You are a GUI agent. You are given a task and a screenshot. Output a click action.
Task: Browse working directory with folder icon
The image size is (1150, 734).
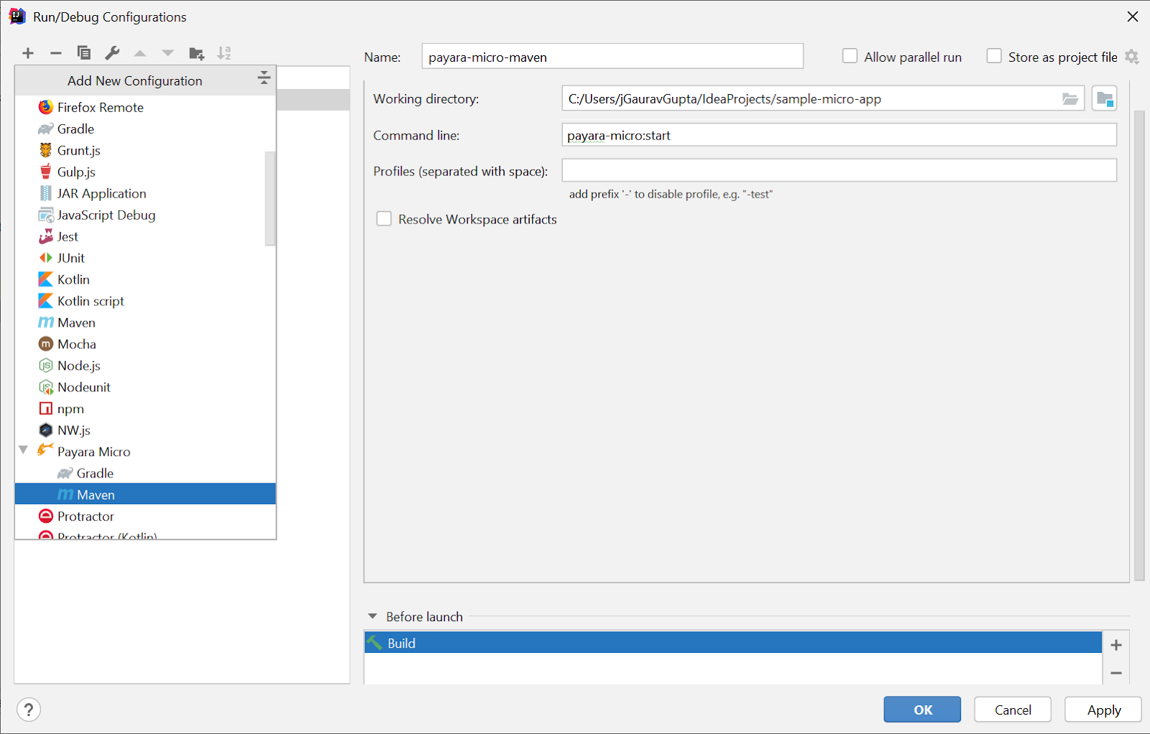pos(1070,99)
